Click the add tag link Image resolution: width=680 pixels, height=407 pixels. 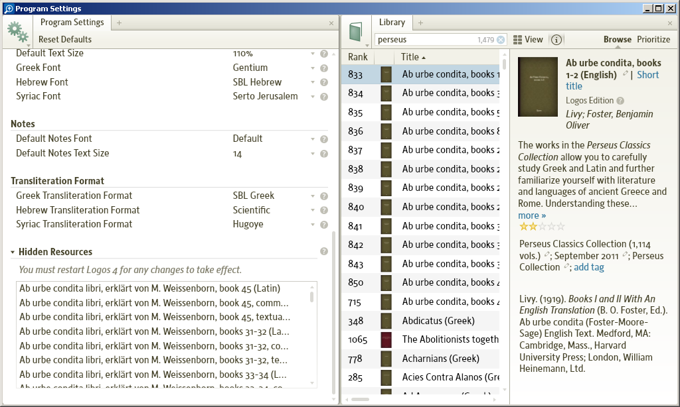(589, 267)
